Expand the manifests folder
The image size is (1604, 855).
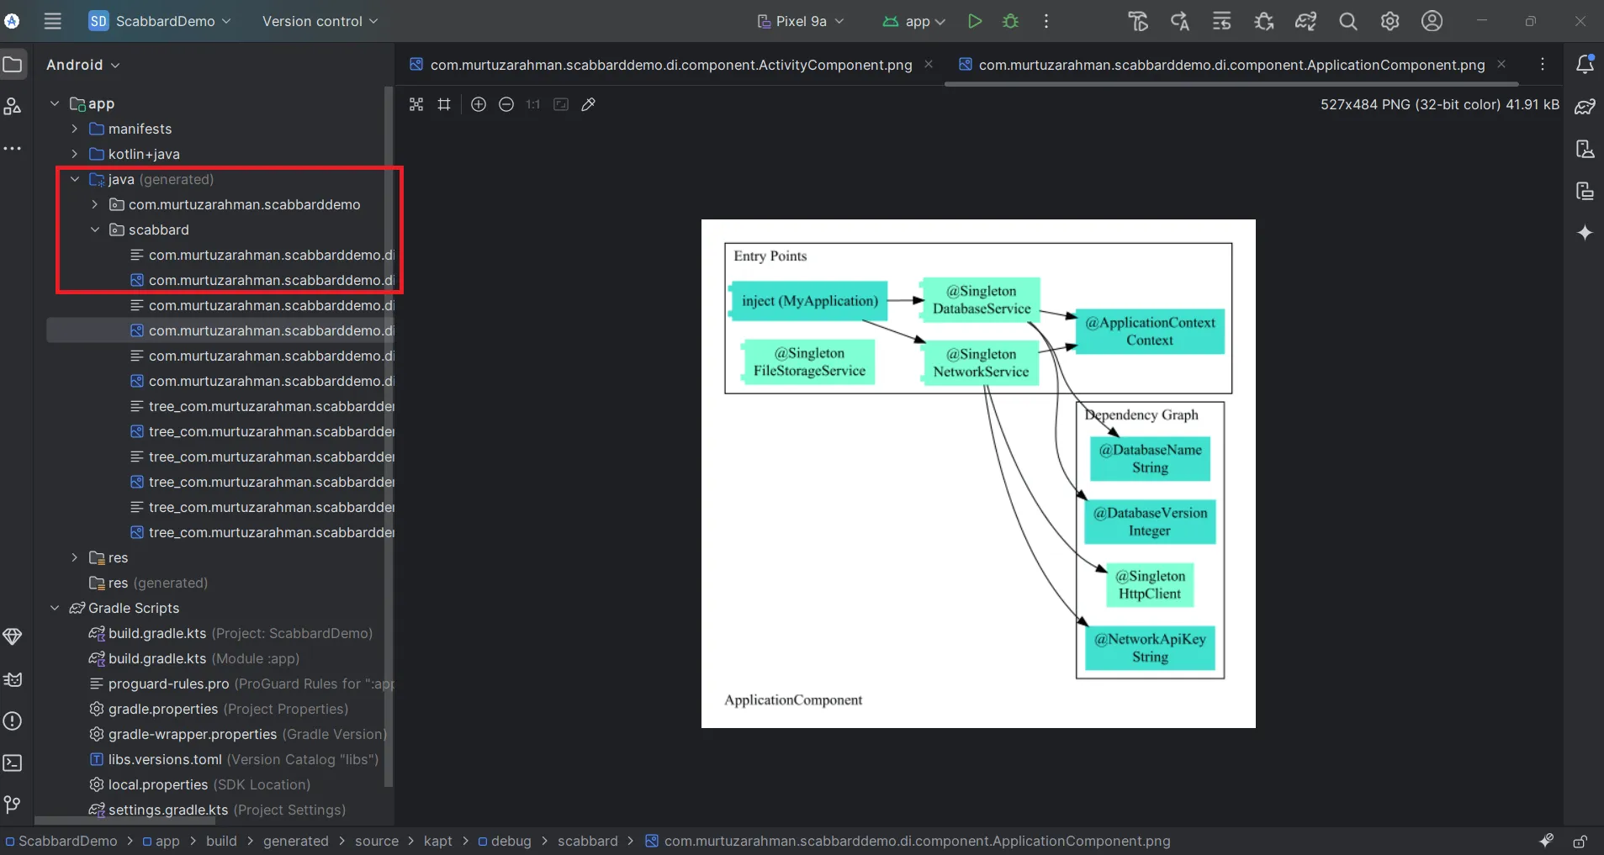point(75,129)
